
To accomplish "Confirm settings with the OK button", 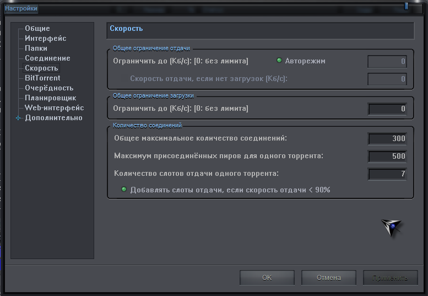I will (267, 278).
